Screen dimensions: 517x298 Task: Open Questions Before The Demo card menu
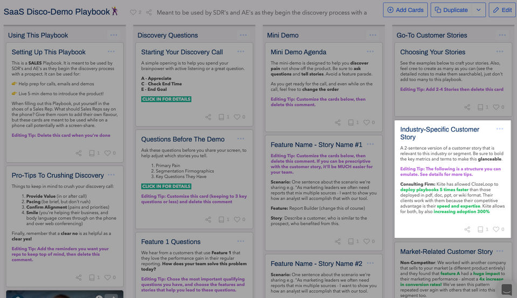tap(241, 139)
